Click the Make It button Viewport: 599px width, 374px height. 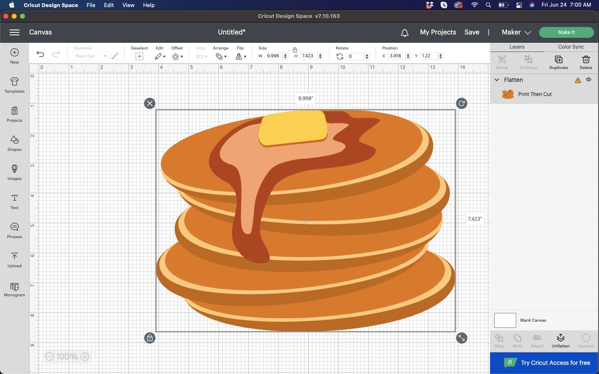point(567,32)
